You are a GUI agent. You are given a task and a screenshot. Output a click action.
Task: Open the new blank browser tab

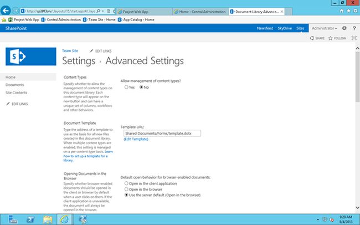coord(289,12)
